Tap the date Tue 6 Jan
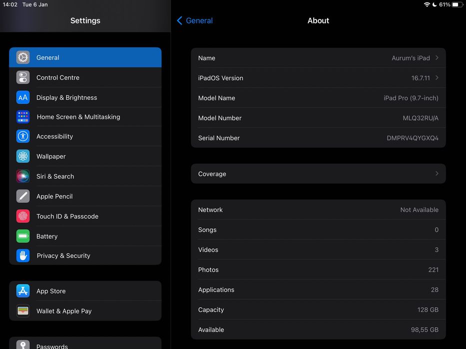The image size is (466, 349). click(35, 4)
